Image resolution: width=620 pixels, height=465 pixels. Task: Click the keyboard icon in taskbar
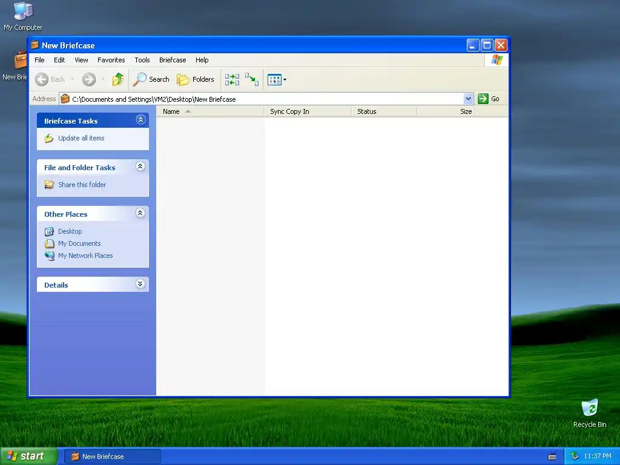552,457
